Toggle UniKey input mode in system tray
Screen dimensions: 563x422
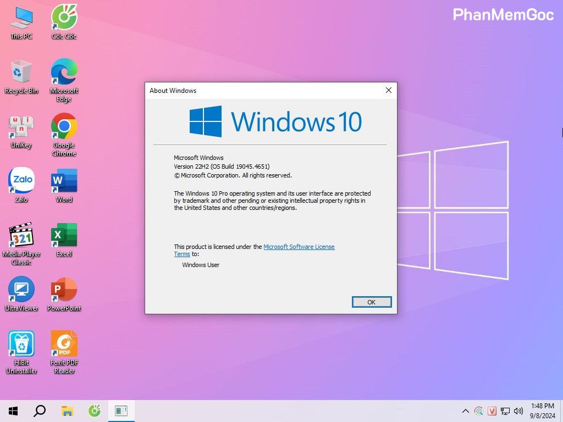tap(492, 411)
